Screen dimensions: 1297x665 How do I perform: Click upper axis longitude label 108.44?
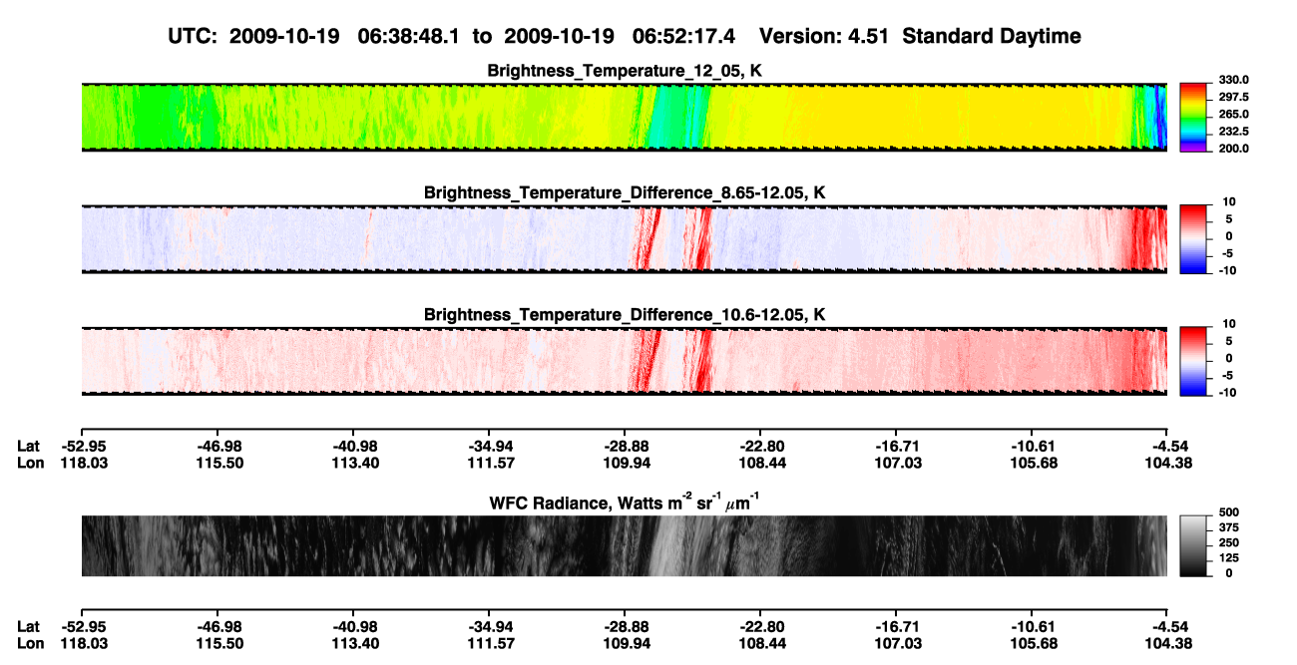(x=760, y=463)
